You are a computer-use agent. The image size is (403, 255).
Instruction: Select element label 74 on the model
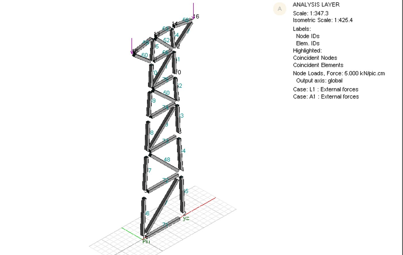coord(165,107)
